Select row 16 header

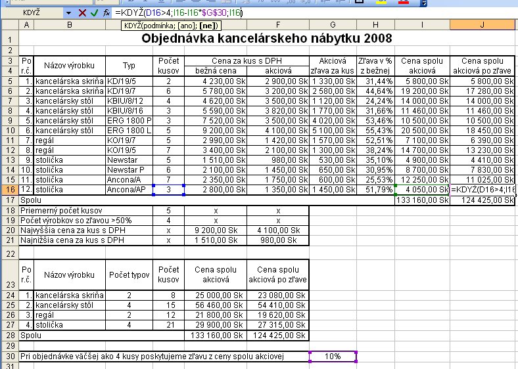[10, 190]
